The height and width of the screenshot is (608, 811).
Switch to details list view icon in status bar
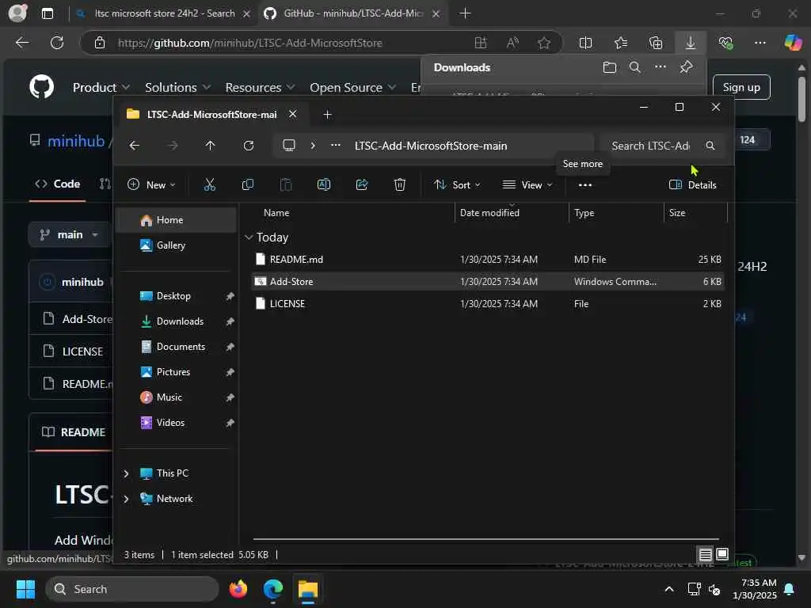pyautogui.click(x=706, y=555)
